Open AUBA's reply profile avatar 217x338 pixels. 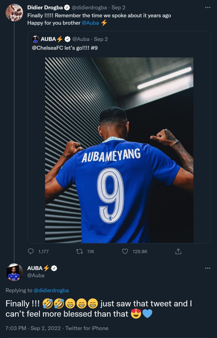point(14,272)
